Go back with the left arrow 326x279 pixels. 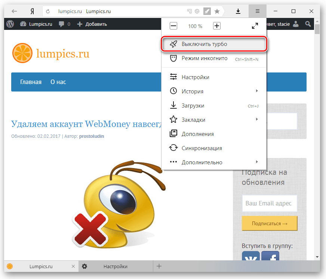click(15, 11)
